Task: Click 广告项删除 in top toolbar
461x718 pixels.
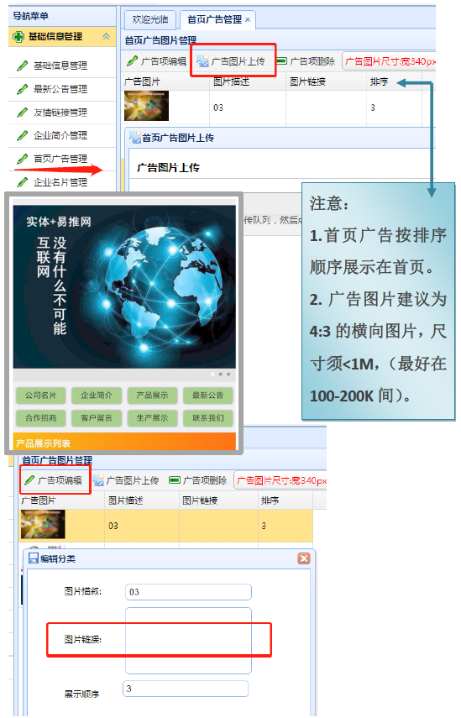Action: [x=306, y=61]
